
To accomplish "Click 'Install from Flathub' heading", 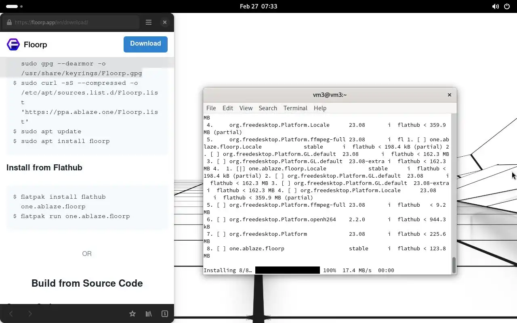I will (x=44, y=168).
